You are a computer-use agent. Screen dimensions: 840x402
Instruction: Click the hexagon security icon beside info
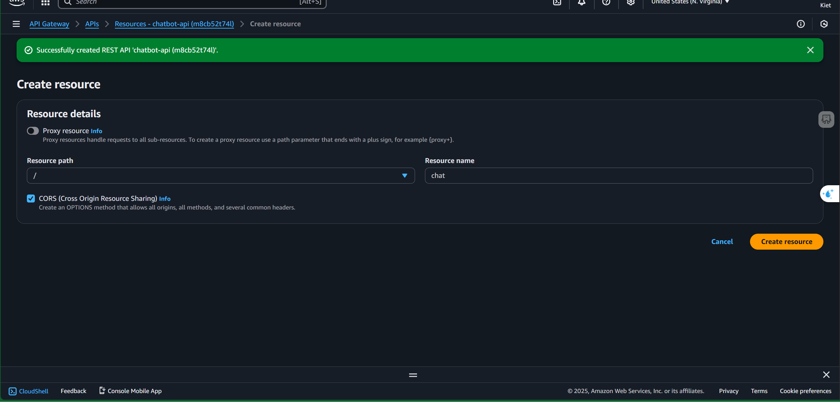click(x=824, y=24)
